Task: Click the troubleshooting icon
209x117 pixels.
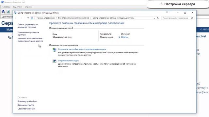Action: 55,61
